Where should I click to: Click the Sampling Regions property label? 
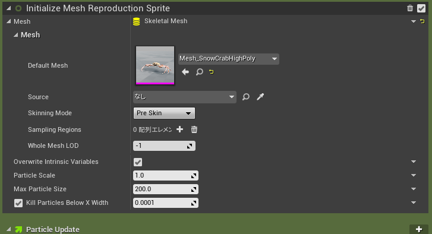[55, 129]
